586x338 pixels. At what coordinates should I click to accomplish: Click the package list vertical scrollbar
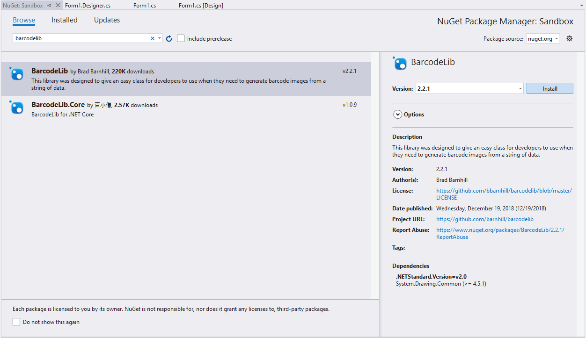(375, 175)
